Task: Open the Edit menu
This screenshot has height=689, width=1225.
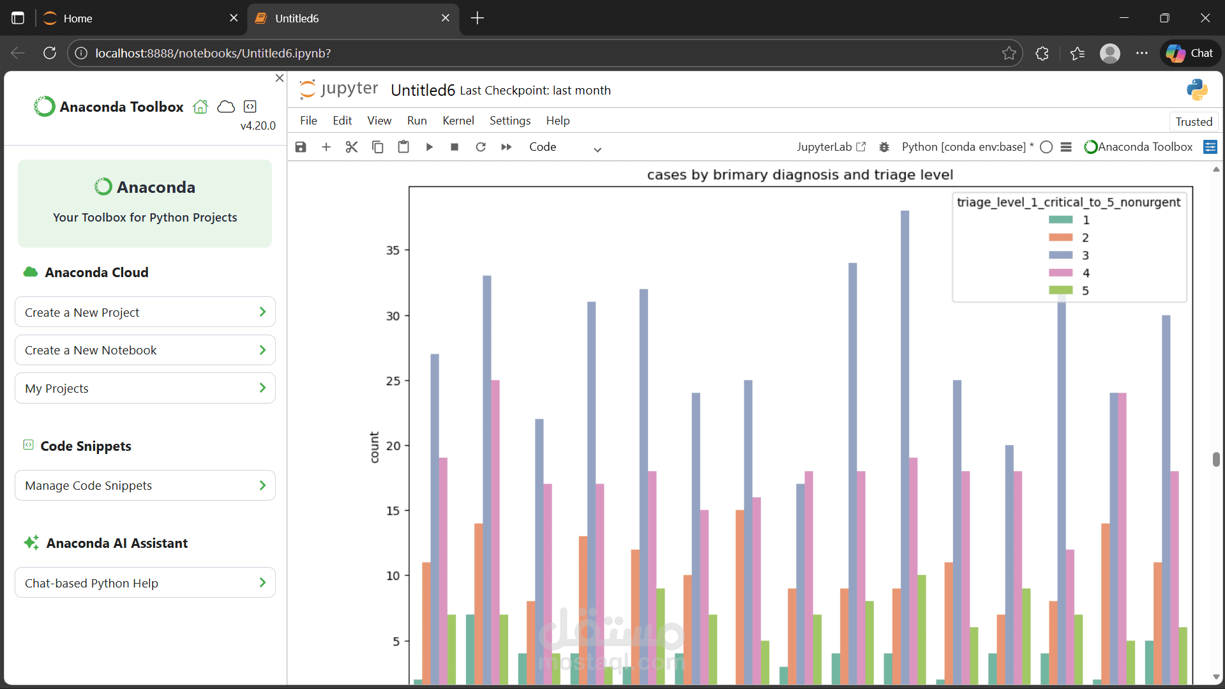Action: point(342,121)
